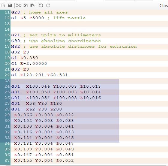Image resolution: width=168 pixels, height=166 pixels.
Task: Click text 'G1 Z0.350'
Action: pyautogui.click(x=25, y=58)
